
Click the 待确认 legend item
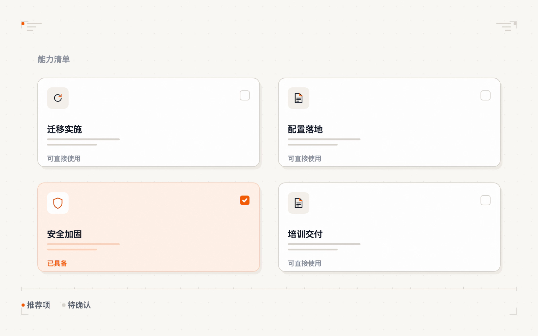pos(76,305)
